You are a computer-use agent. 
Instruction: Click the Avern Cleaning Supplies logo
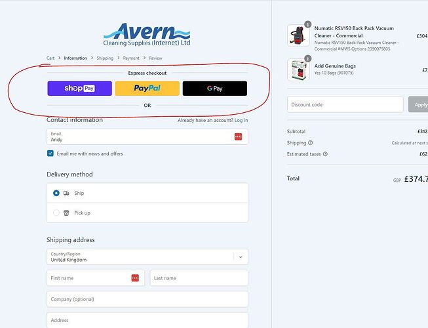click(147, 34)
